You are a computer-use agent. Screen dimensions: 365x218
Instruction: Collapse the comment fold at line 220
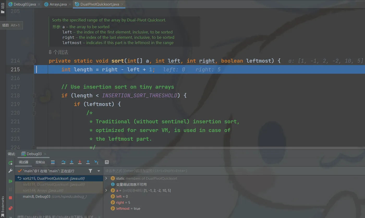[x=34, y=113]
